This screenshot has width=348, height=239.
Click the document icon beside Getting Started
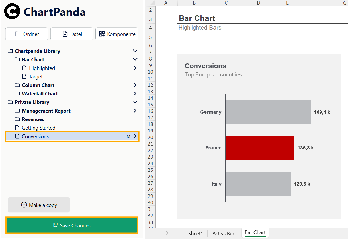(17, 128)
